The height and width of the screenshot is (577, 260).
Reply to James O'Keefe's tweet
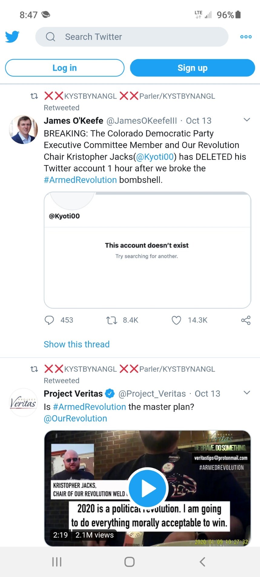tap(49, 320)
